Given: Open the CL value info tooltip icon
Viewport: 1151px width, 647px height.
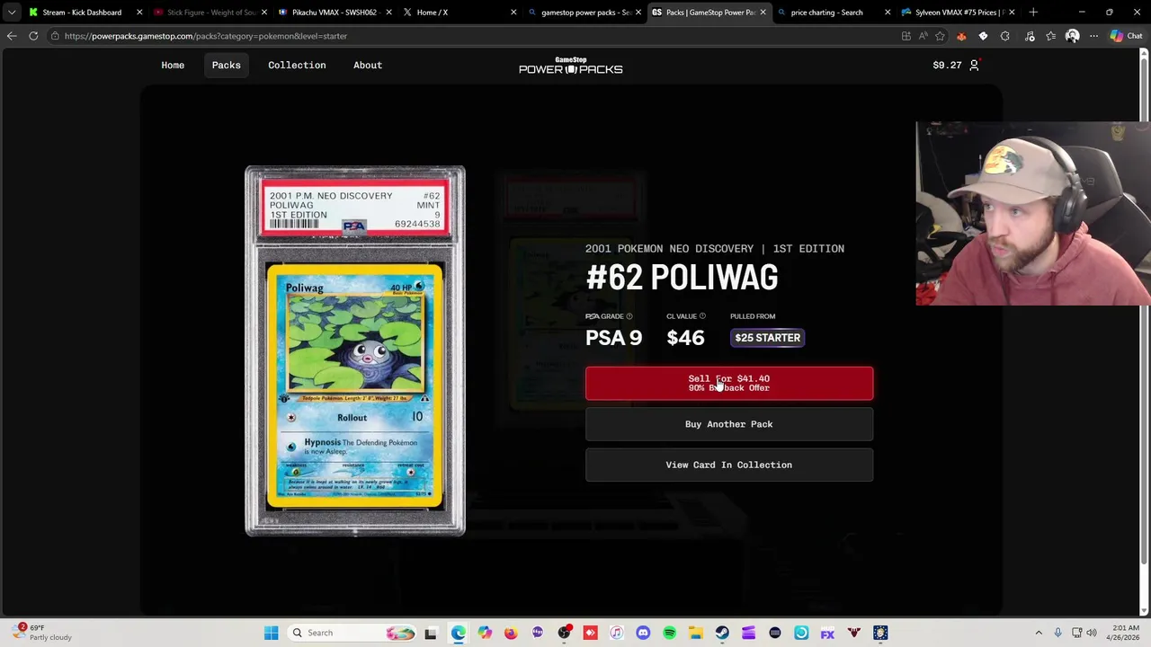Looking at the screenshot, I should tap(702, 316).
